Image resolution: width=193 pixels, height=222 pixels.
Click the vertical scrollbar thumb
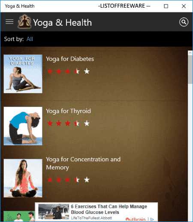pyautogui.click(x=190, y=70)
